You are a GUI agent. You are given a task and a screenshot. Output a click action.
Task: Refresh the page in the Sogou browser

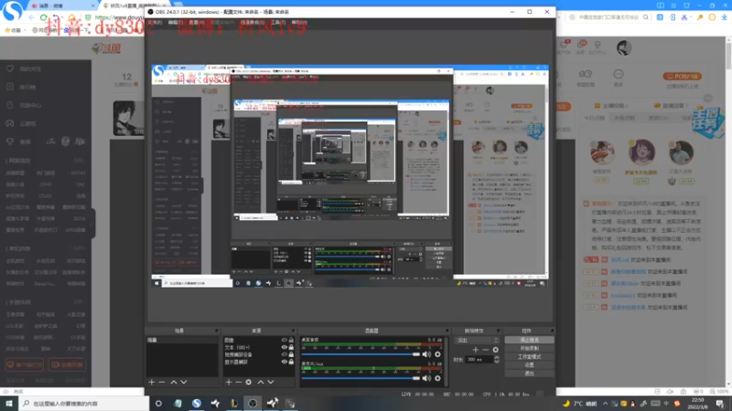pyautogui.click(x=43, y=17)
